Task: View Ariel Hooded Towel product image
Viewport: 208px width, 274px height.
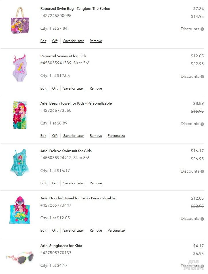Action: click(20, 210)
